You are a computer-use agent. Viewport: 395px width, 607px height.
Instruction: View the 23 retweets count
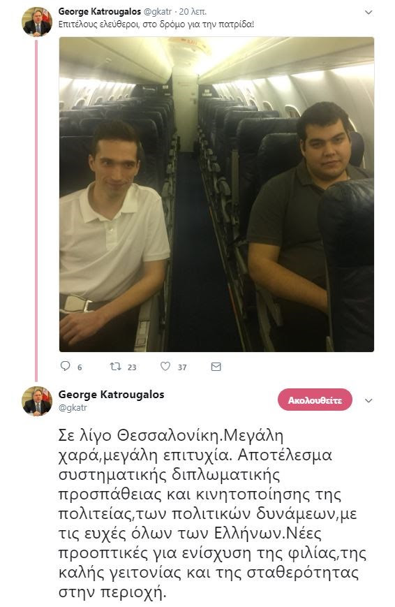(132, 367)
